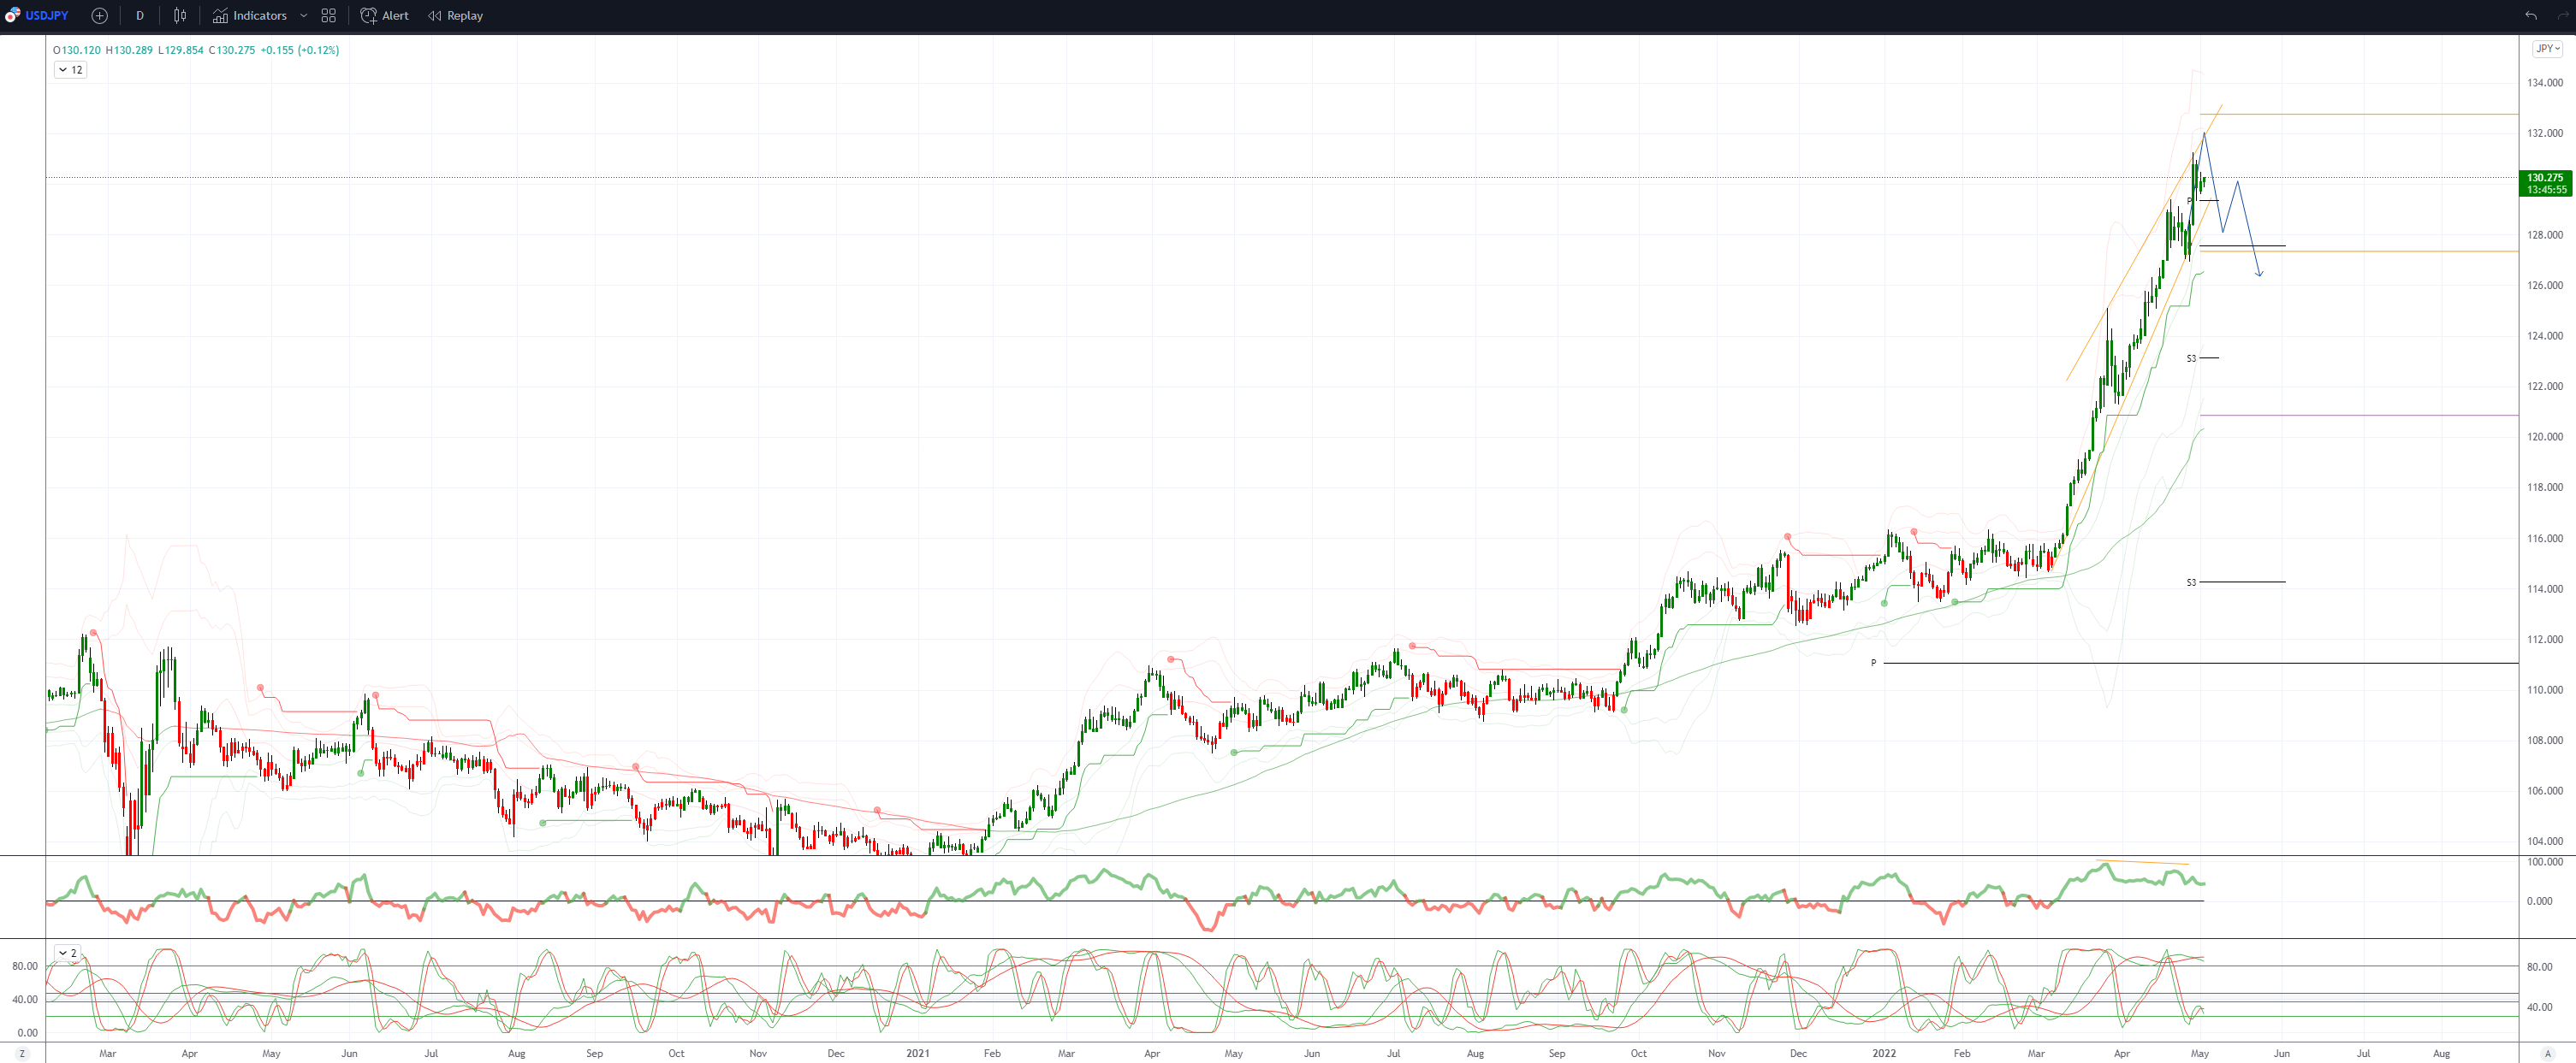This screenshot has height=1063, width=2576.
Task: Click the 2022 label on the time axis
Action: point(1884,1053)
